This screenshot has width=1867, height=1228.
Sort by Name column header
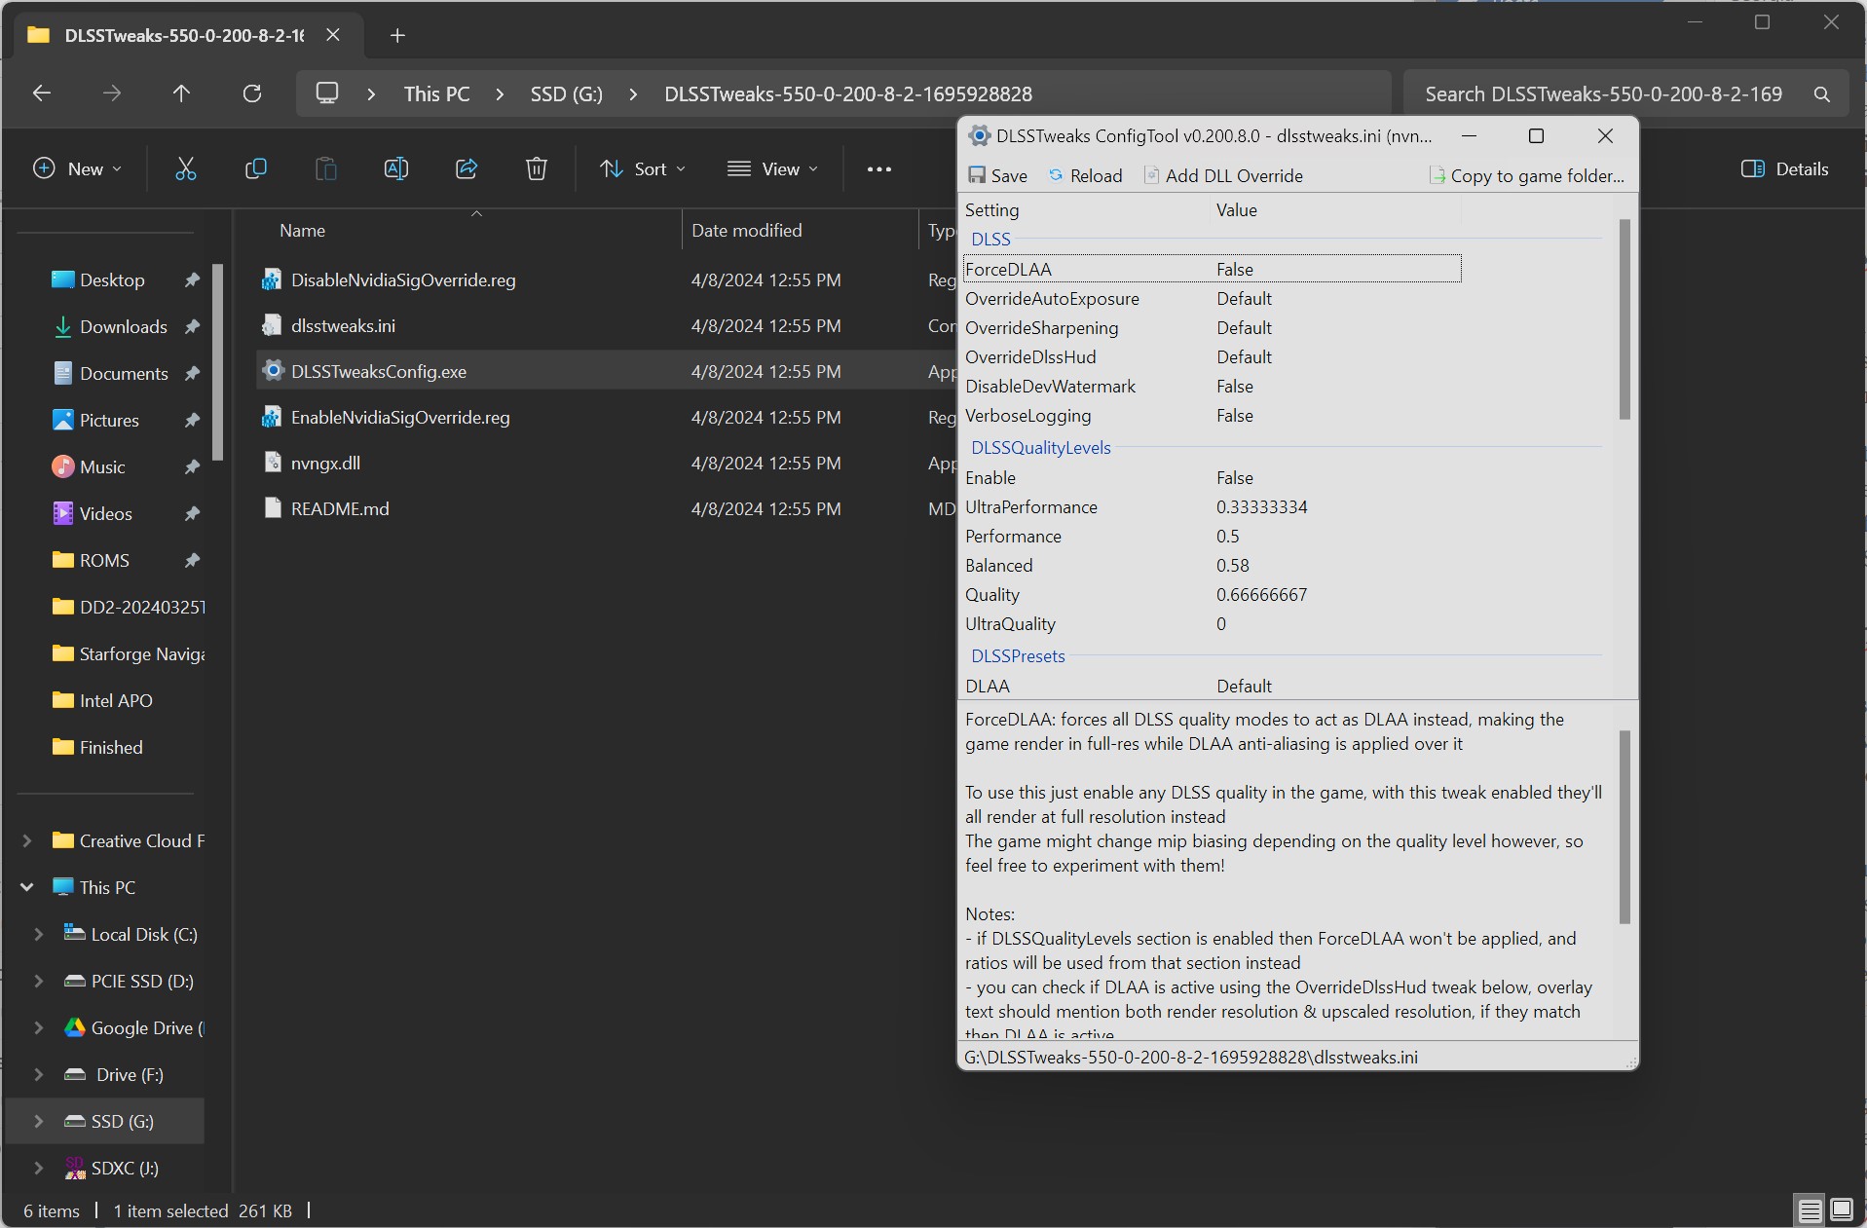(302, 231)
